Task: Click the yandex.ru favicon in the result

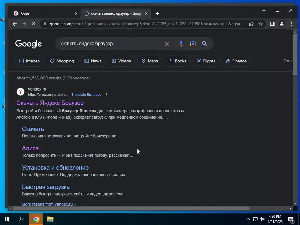Action: (x=21, y=92)
